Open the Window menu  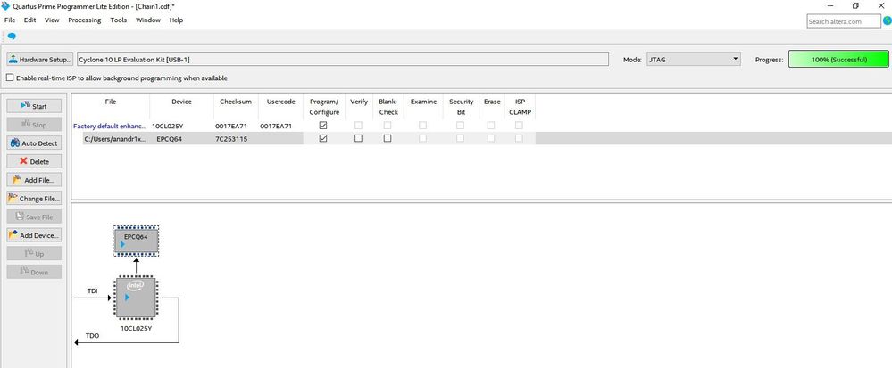[x=148, y=20]
